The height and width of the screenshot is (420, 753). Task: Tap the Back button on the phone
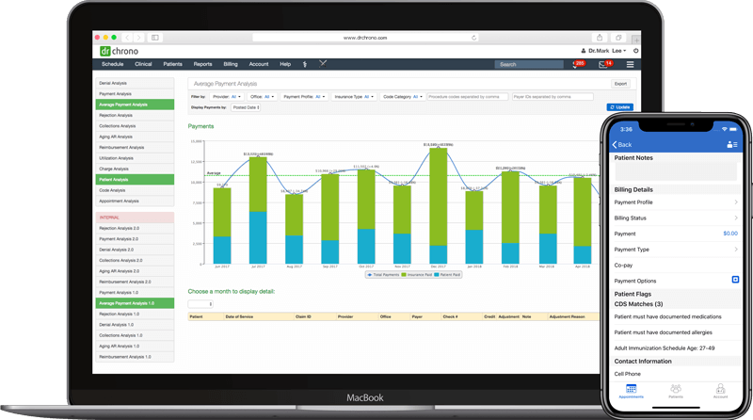point(622,144)
